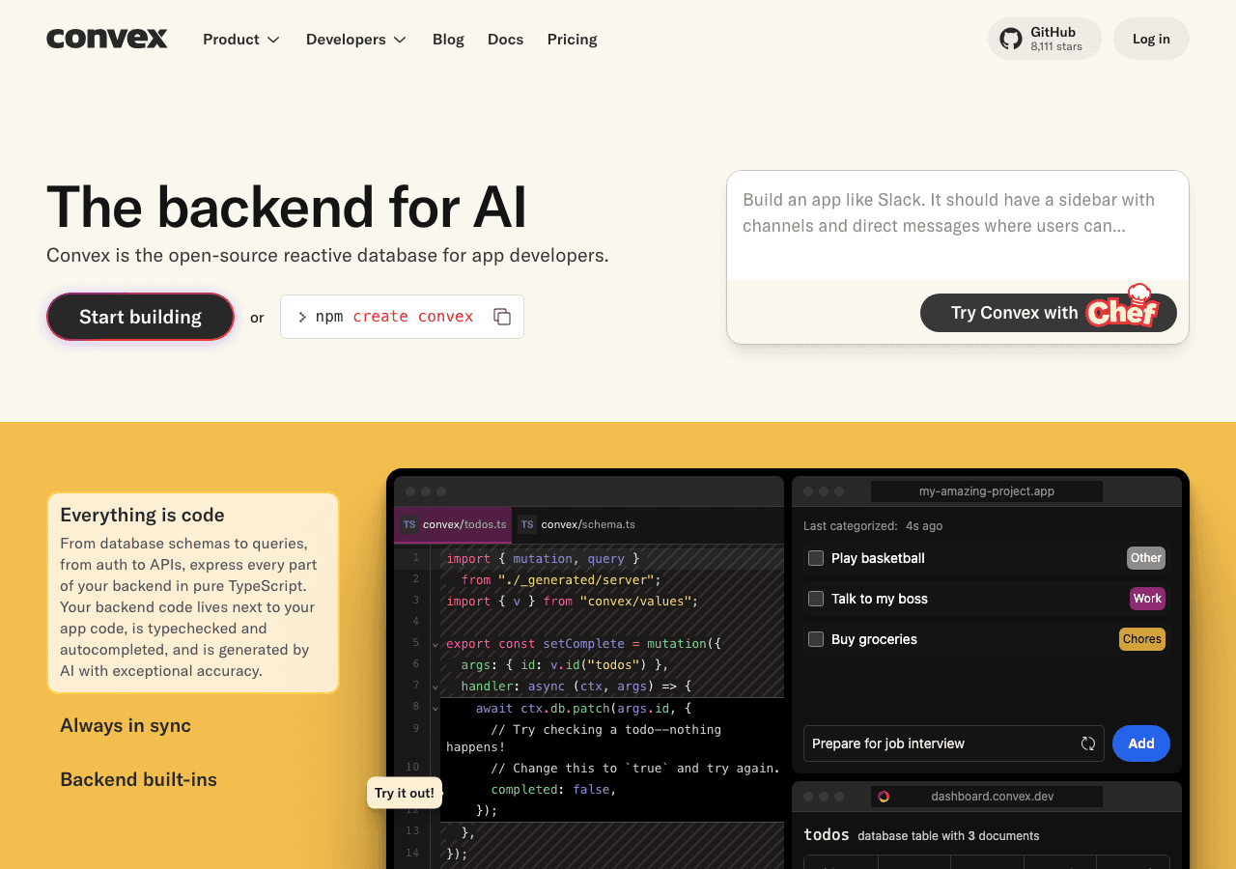Click the Convex logo in the header
Screen dimensions: 1236x869
(106, 39)
